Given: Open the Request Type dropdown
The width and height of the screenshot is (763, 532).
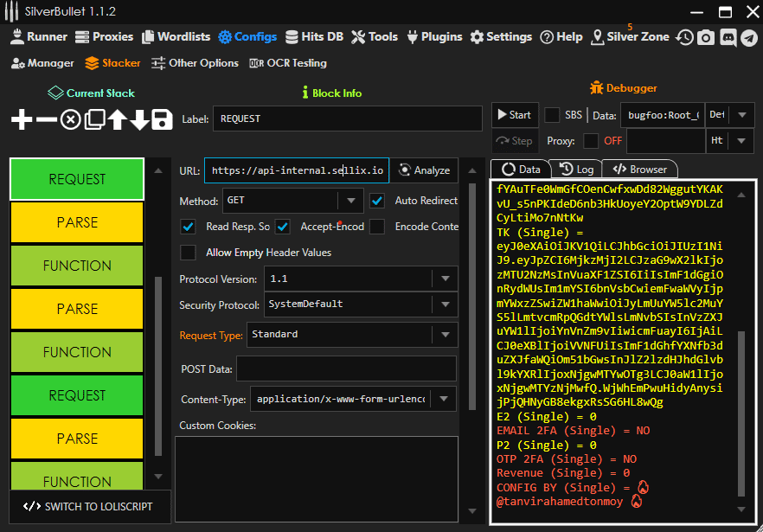Looking at the screenshot, I should click(445, 335).
